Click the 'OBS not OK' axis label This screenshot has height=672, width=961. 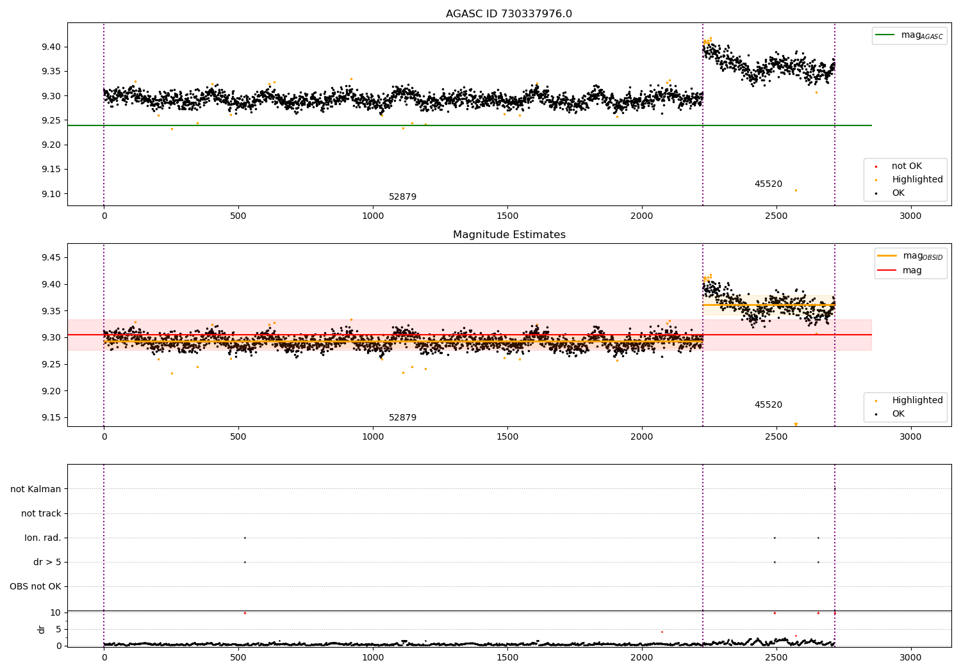(x=35, y=587)
